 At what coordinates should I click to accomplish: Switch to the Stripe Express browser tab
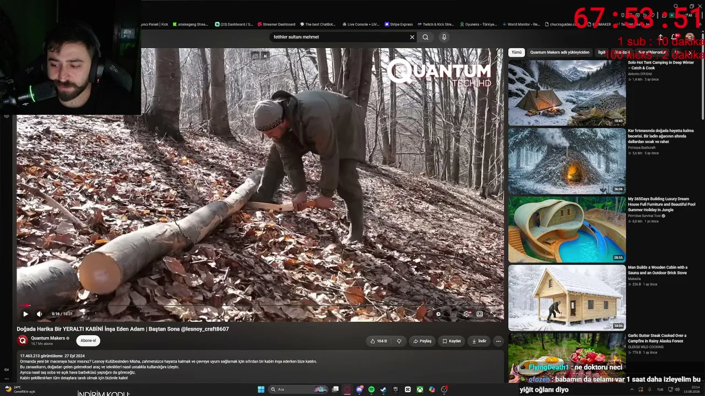pyautogui.click(x=398, y=24)
